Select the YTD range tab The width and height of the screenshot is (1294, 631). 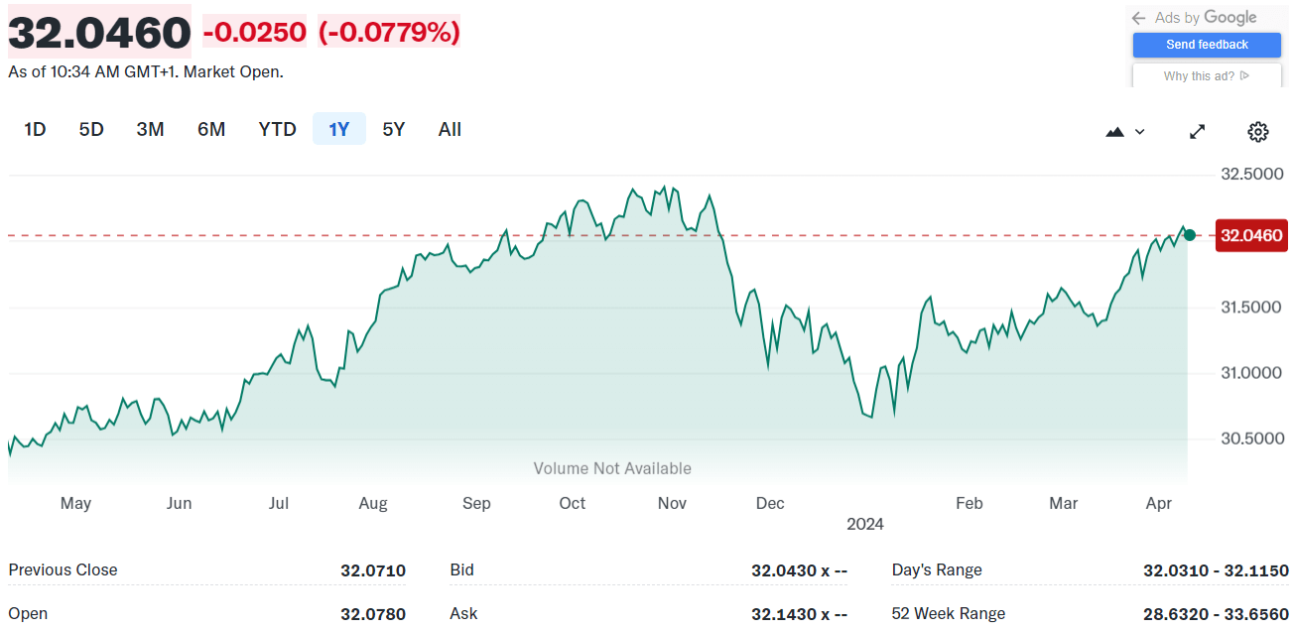point(277,129)
